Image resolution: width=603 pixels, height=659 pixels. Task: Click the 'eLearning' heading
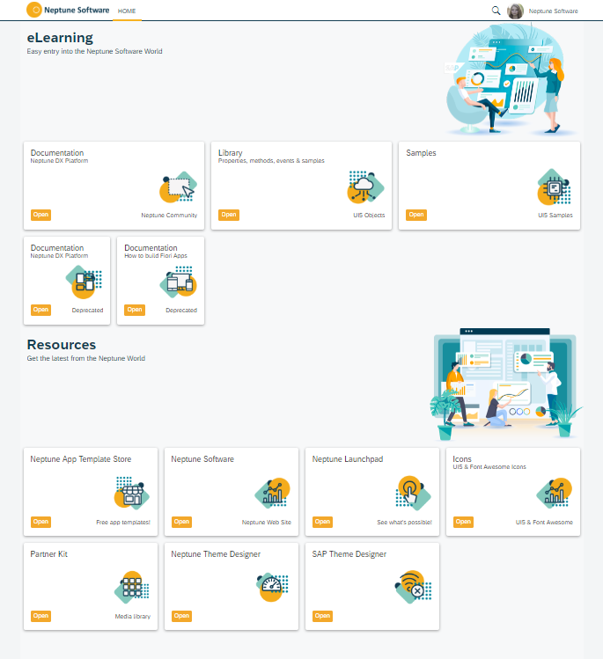point(60,38)
